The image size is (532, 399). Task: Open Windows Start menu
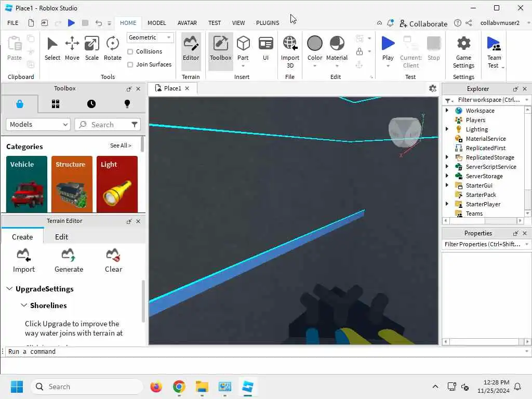pos(17,387)
